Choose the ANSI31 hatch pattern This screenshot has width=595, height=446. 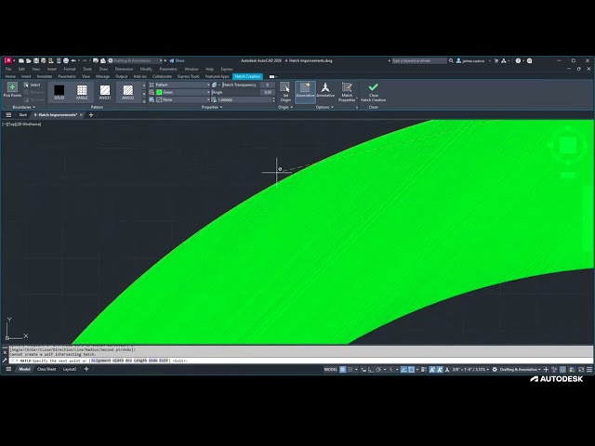tap(105, 92)
